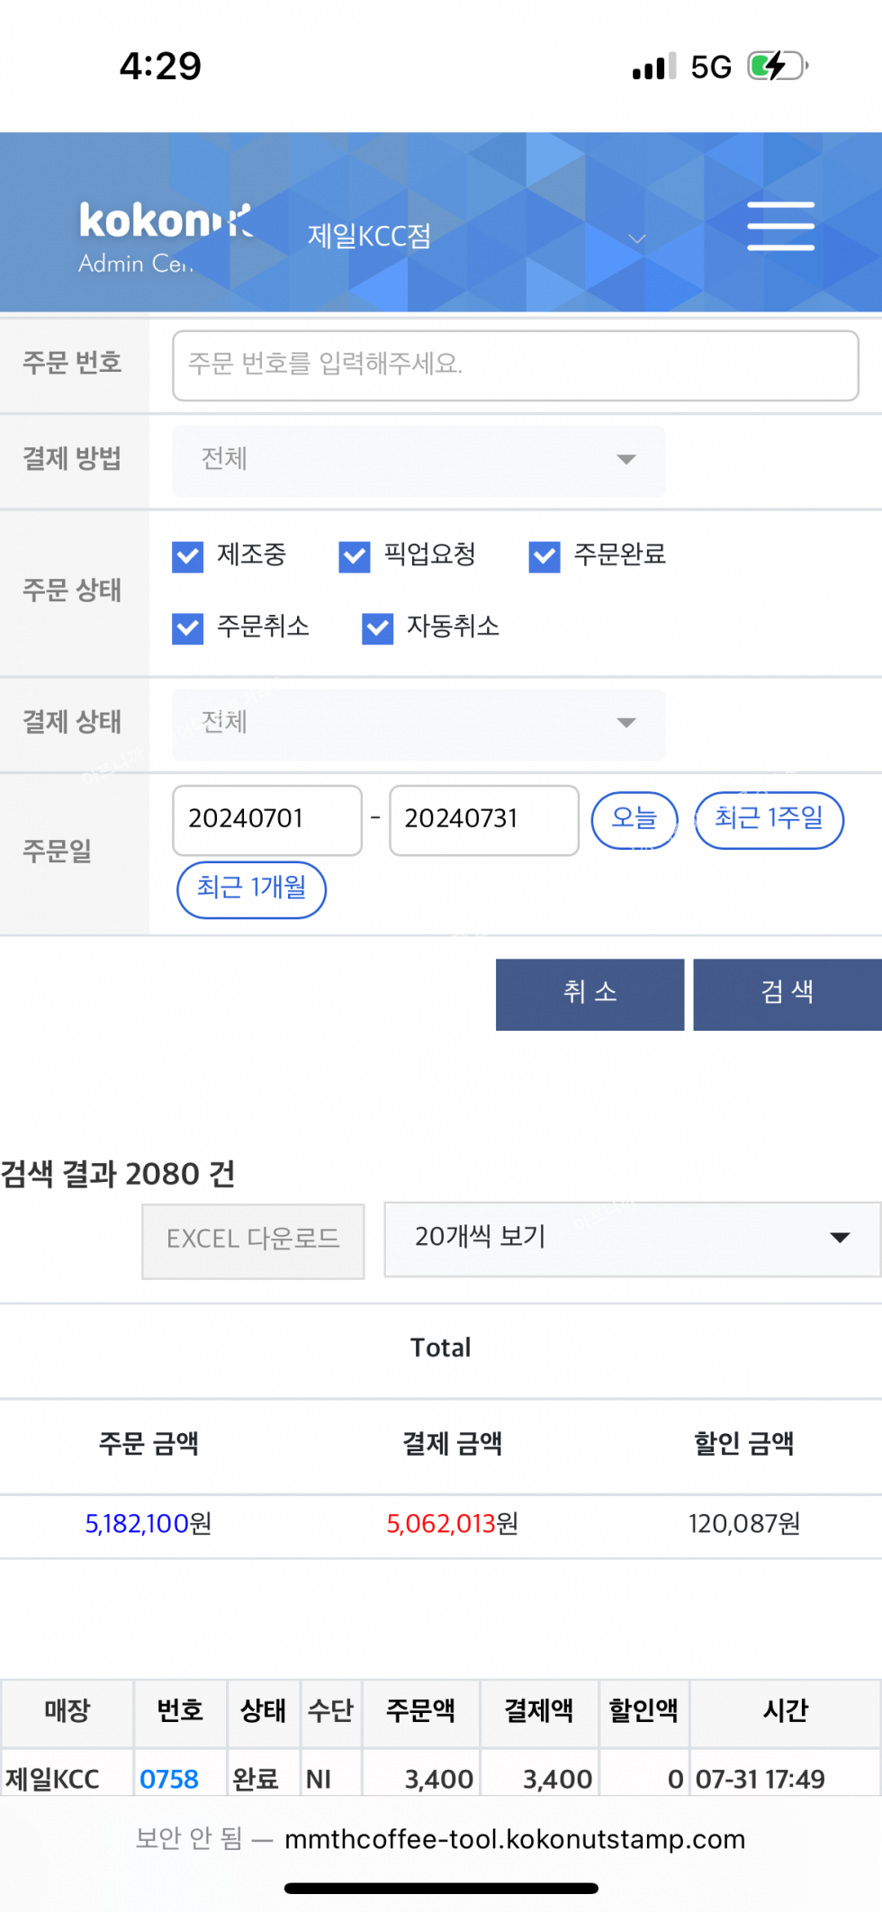The image size is (882, 1912).
Task: Click the 주문 번호 input field
Action: pyautogui.click(x=515, y=365)
